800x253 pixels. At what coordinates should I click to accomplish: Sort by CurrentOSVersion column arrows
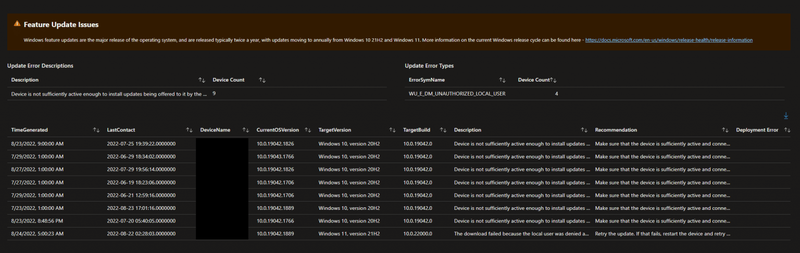[308, 130]
